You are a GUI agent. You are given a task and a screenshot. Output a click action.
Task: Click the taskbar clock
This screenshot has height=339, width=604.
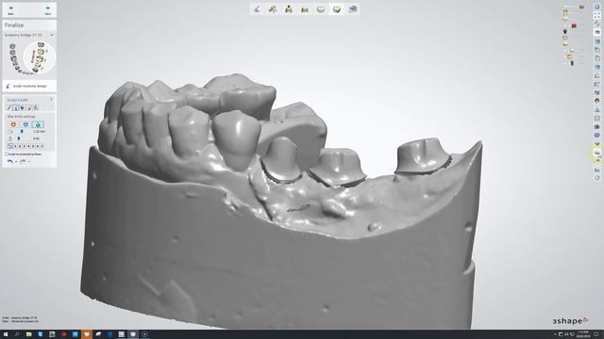point(583,334)
